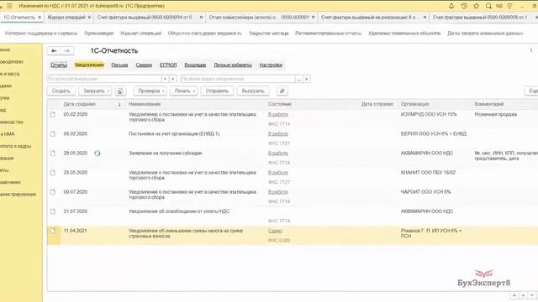Open the three-dot more menu at right
Viewport: 538px width, 302px height.
tap(531, 50)
